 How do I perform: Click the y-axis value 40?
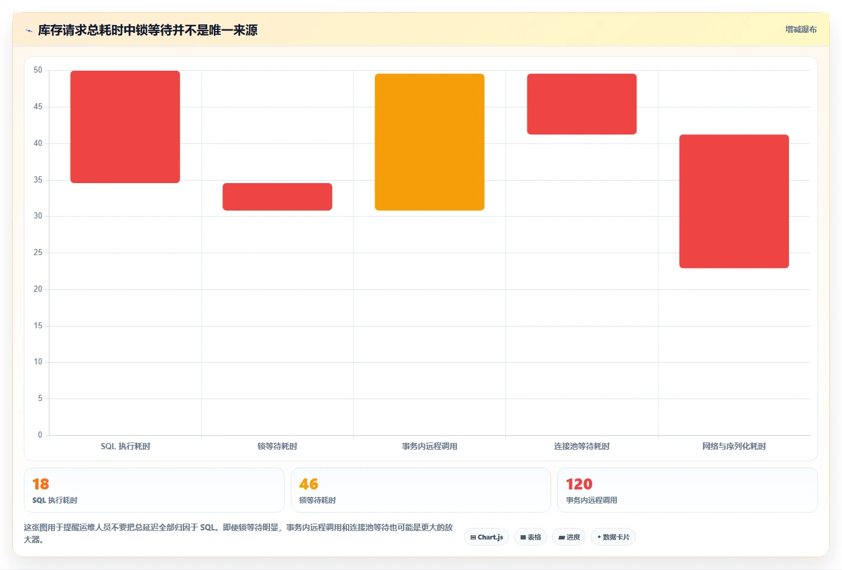tap(38, 143)
